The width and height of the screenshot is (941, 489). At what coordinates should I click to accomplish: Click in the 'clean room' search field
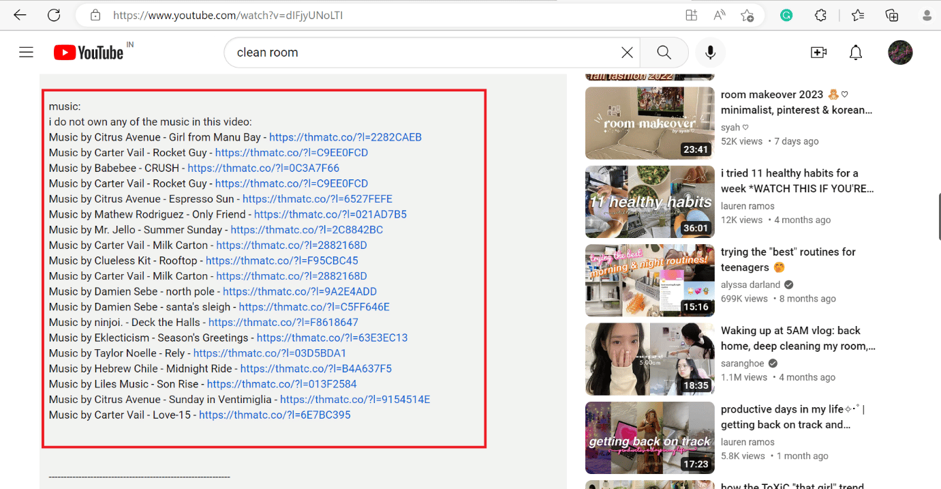422,53
